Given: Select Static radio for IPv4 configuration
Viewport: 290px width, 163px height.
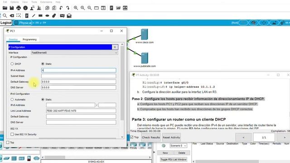Looking at the screenshot, I should pyautogui.click(x=43, y=64).
